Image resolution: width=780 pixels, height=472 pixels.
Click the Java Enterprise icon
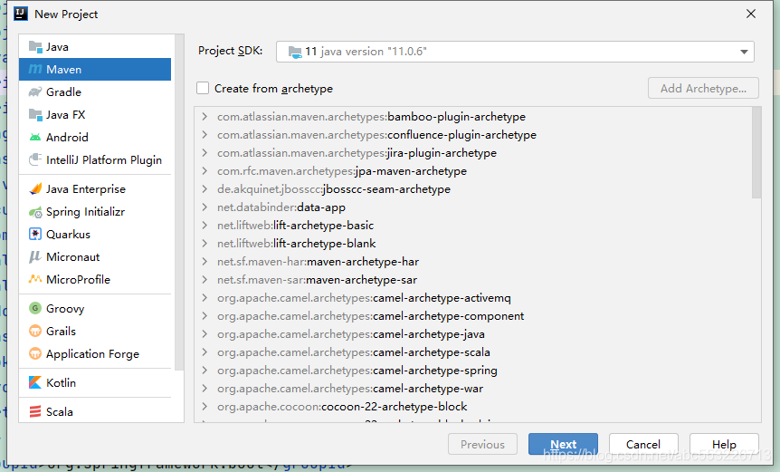tap(35, 189)
